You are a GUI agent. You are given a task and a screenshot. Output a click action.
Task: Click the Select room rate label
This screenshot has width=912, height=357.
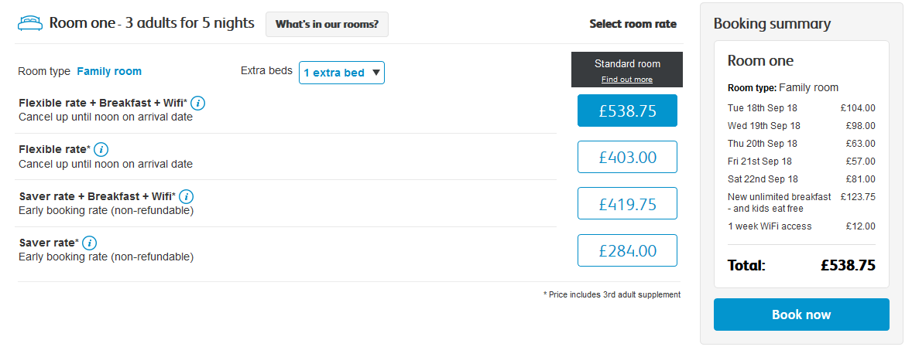633,24
